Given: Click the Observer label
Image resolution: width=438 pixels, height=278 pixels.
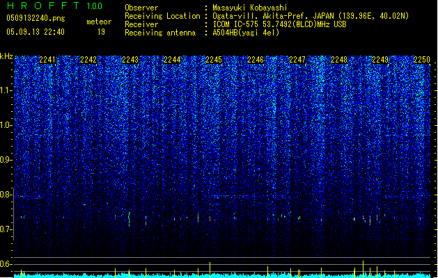Looking at the screenshot, I should tap(141, 8).
